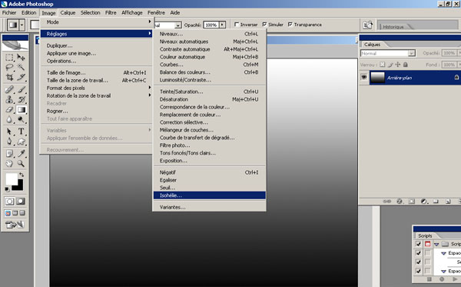Screen dimensions: 461x287
Task: Stop script recording in Scripts panel
Action: (429, 279)
